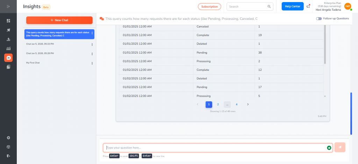Click the send message paper plane icon
Viewport: 358px width, 164px height.
pyautogui.click(x=340, y=147)
